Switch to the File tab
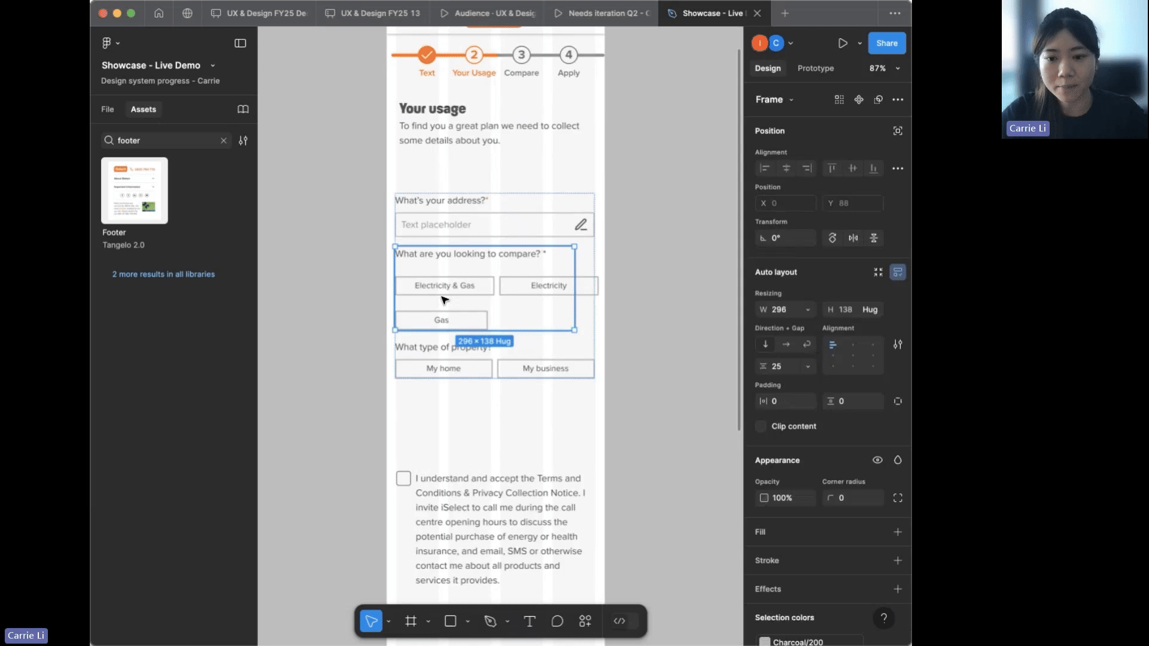The height and width of the screenshot is (646, 1149). (107, 109)
